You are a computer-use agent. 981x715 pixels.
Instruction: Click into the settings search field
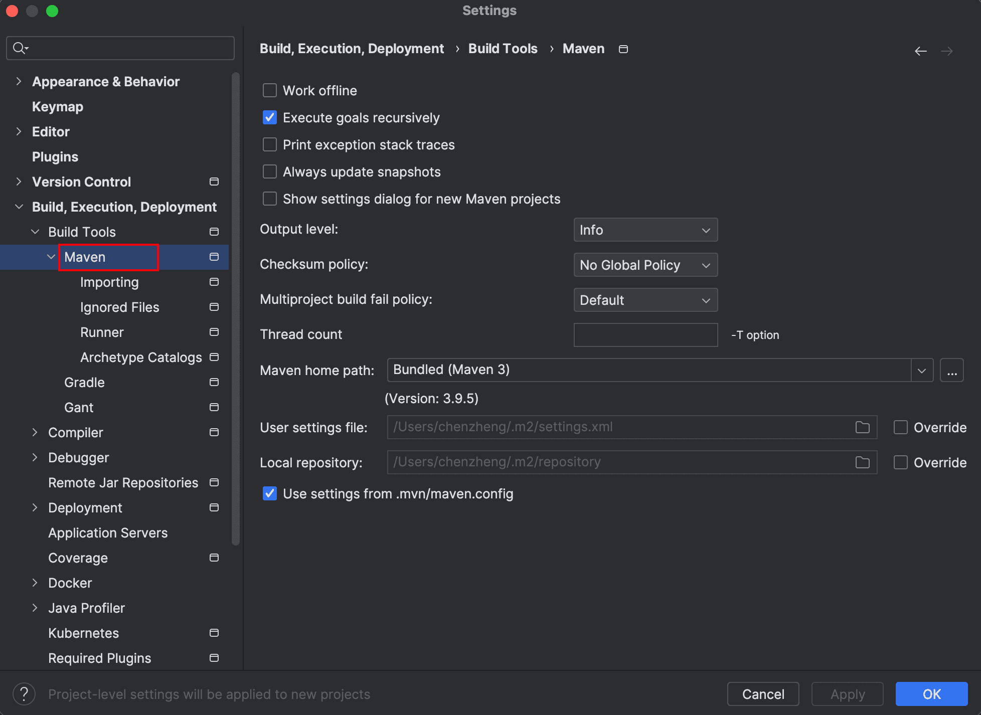coord(120,48)
